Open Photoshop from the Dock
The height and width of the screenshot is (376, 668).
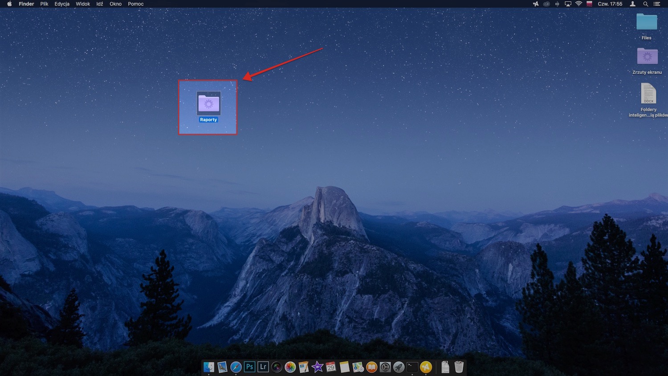coord(249,367)
